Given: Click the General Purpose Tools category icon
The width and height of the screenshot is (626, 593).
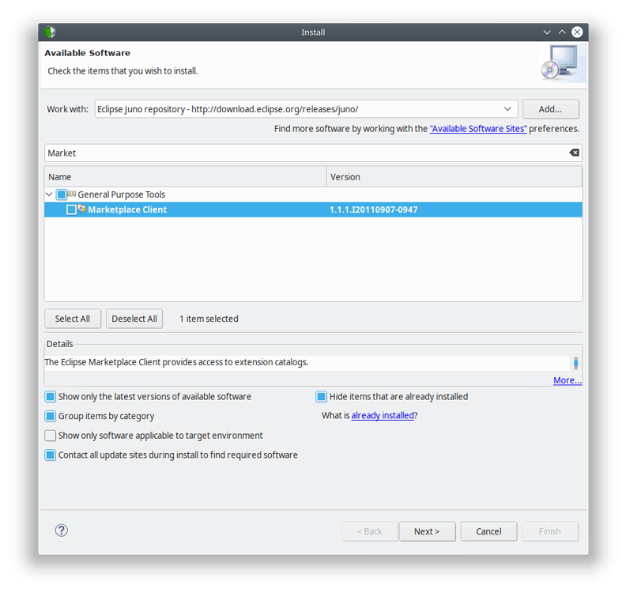Looking at the screenshot, I should point(71,194).
